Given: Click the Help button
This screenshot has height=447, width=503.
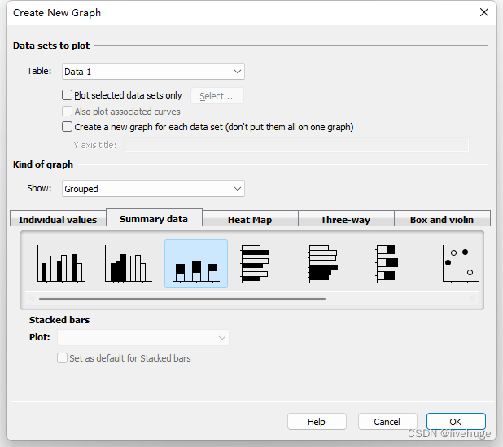Looking at the screenshot, I should [x=317, y=421].
